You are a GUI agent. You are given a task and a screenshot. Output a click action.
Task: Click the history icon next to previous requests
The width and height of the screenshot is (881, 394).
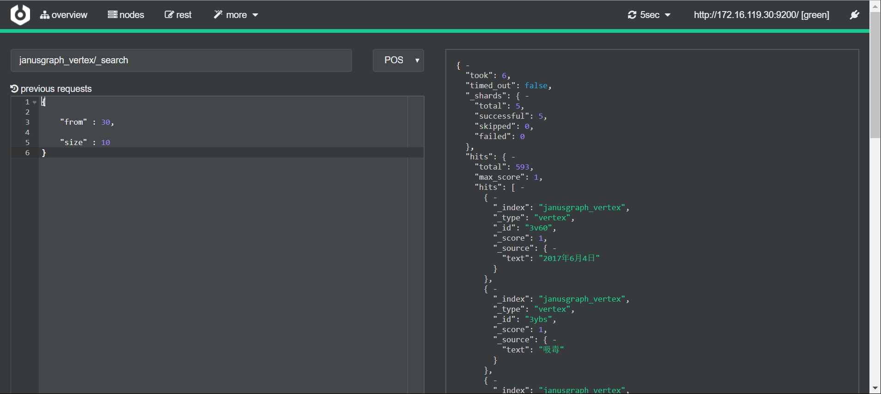(x=14, y=89)
